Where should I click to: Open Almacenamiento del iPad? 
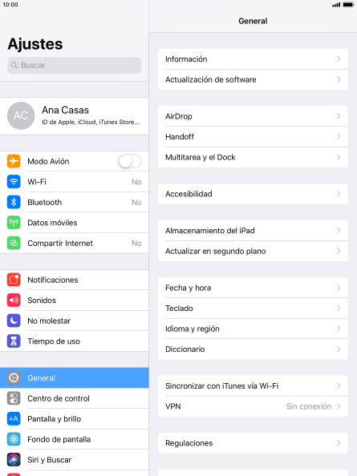pyautogui.click(x=253, y=231)
